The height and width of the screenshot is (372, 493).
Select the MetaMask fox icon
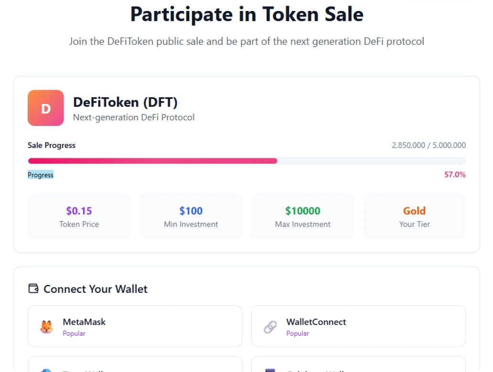46,326
